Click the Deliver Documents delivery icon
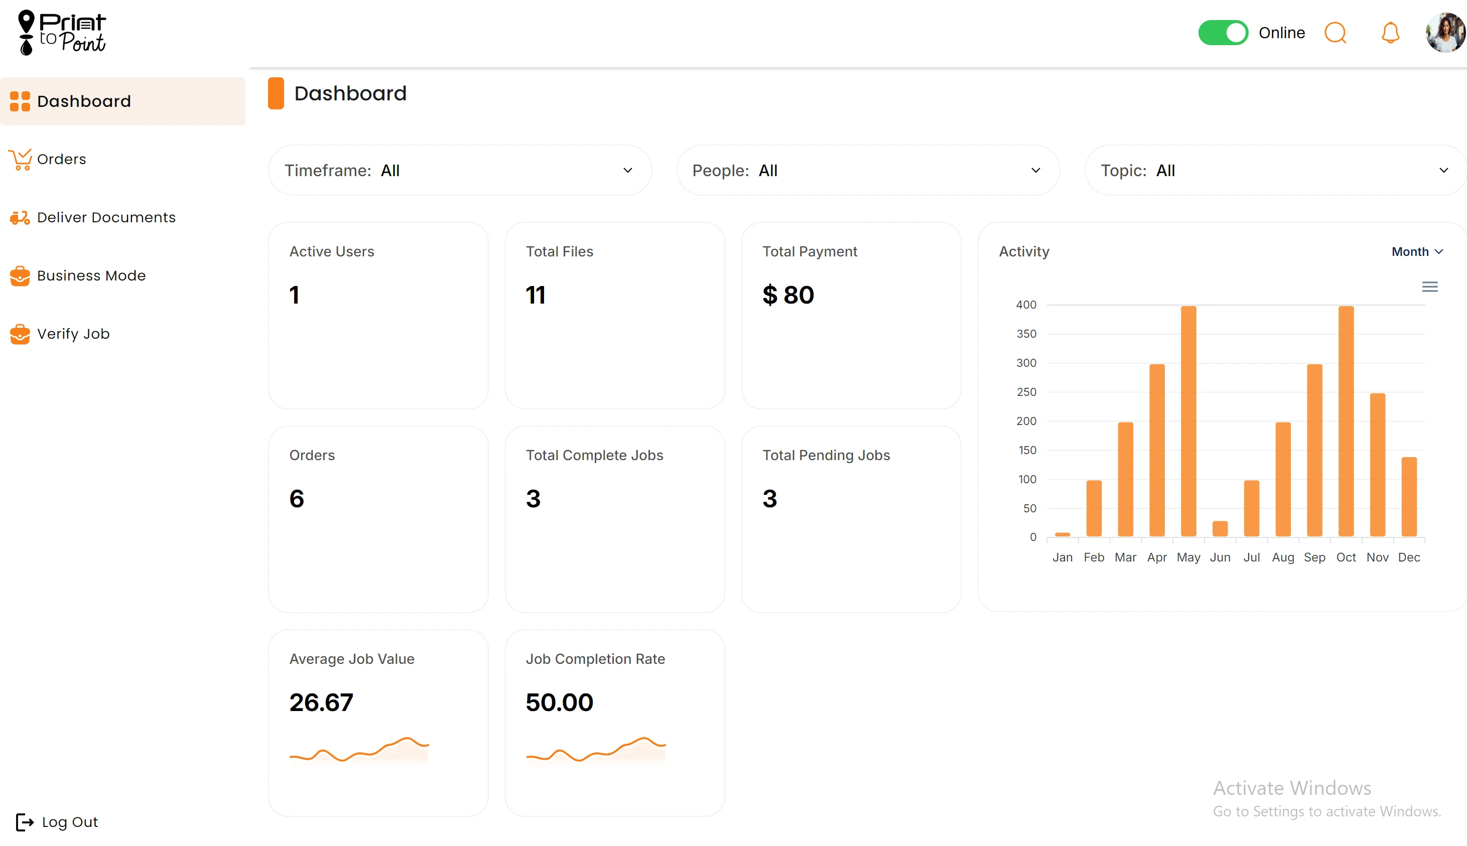 click(21, 217)
